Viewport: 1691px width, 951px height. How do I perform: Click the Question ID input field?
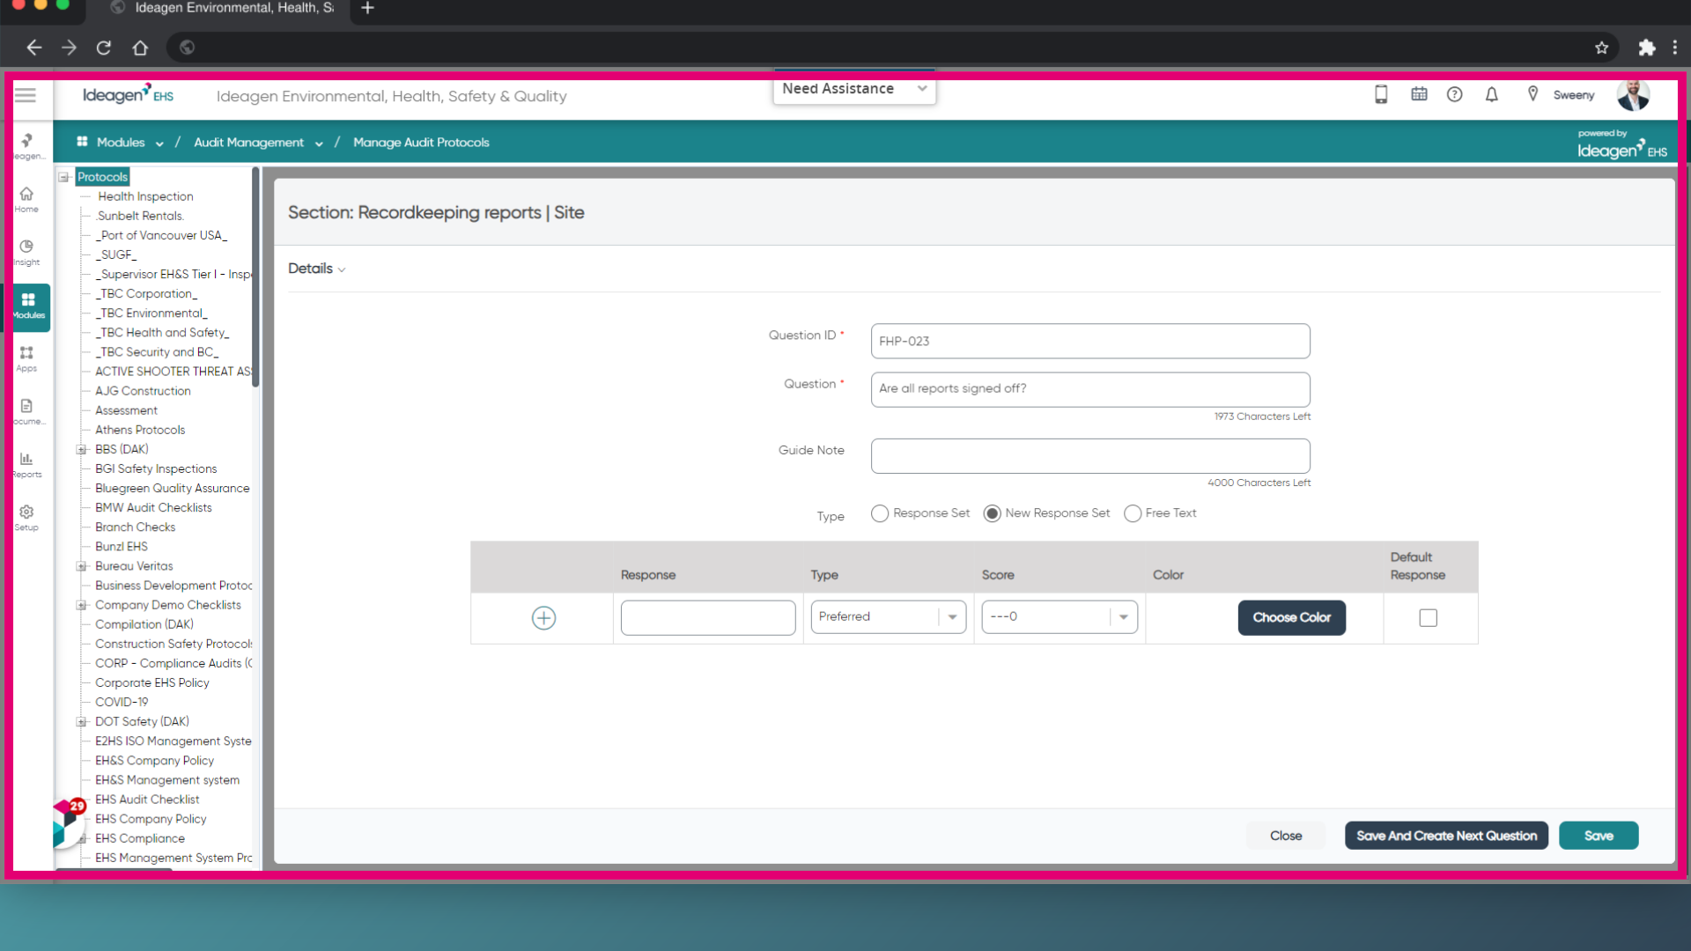[x=1089, y=341]
